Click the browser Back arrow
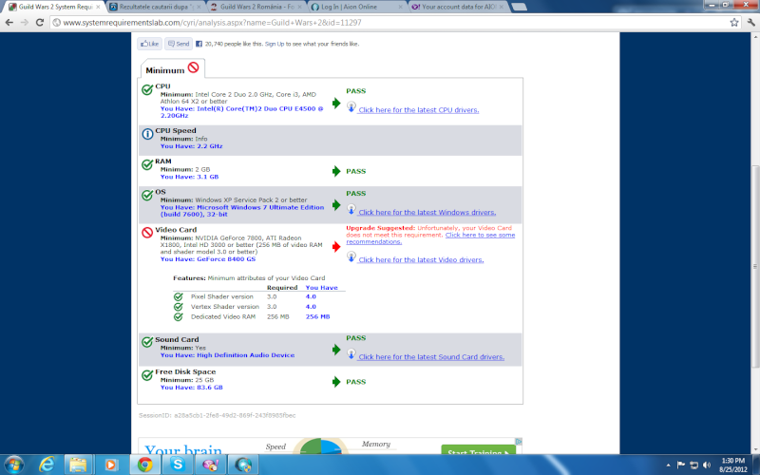The height and width of the screenshot is (475, 760). (x=9, y=22)
